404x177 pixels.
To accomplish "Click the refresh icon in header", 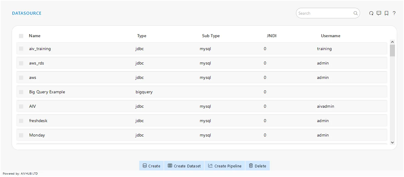I will pyautogui.click(x=371, y=13).
